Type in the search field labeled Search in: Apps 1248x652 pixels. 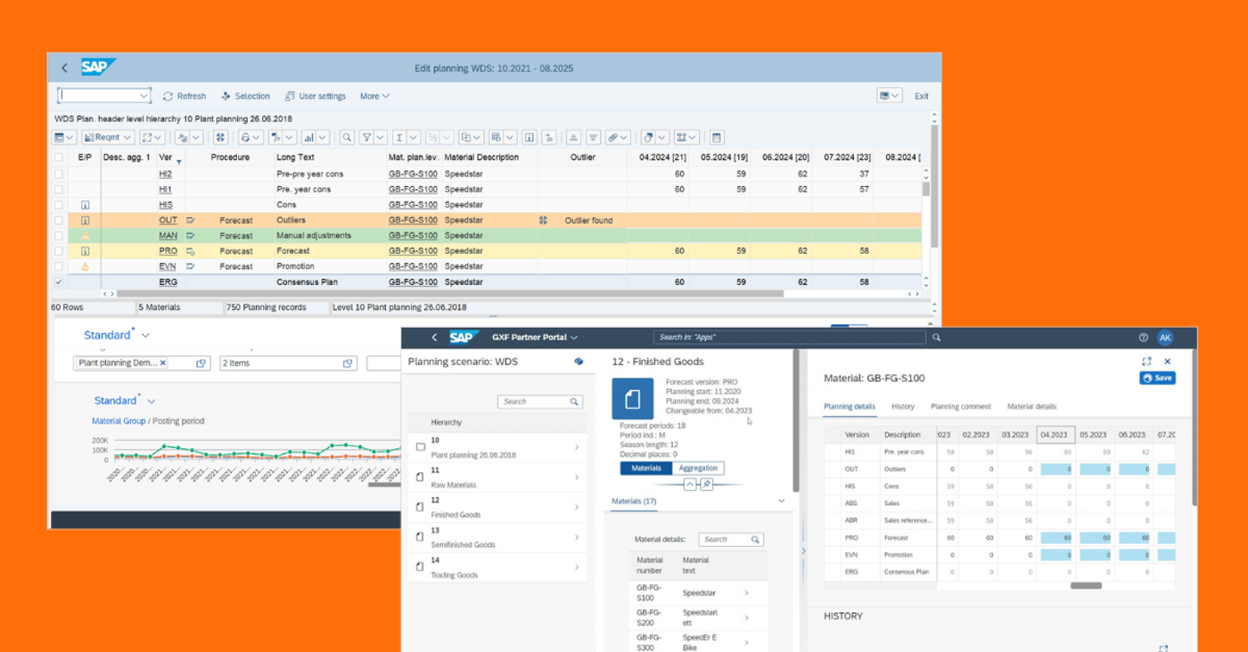point(789,338)
